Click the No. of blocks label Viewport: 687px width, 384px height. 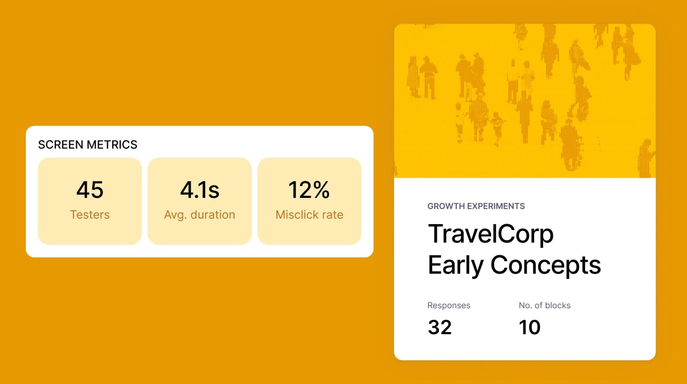(x=544, y=306)
